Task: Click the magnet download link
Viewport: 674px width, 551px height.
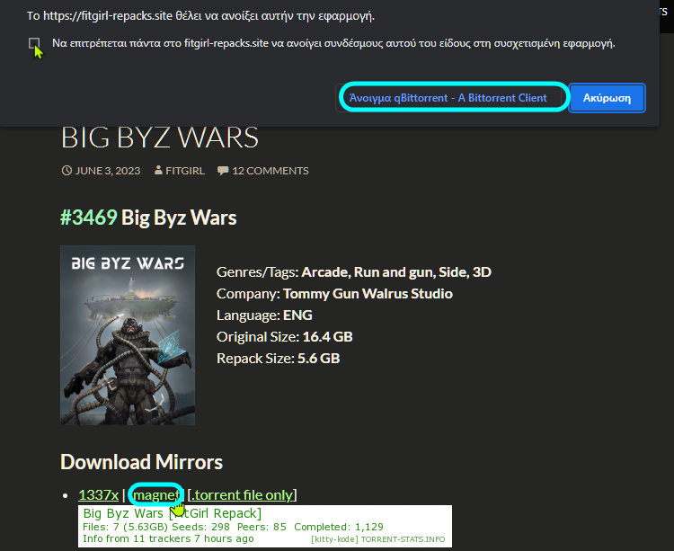Action: pyautogui.click(x=155, y=494)
